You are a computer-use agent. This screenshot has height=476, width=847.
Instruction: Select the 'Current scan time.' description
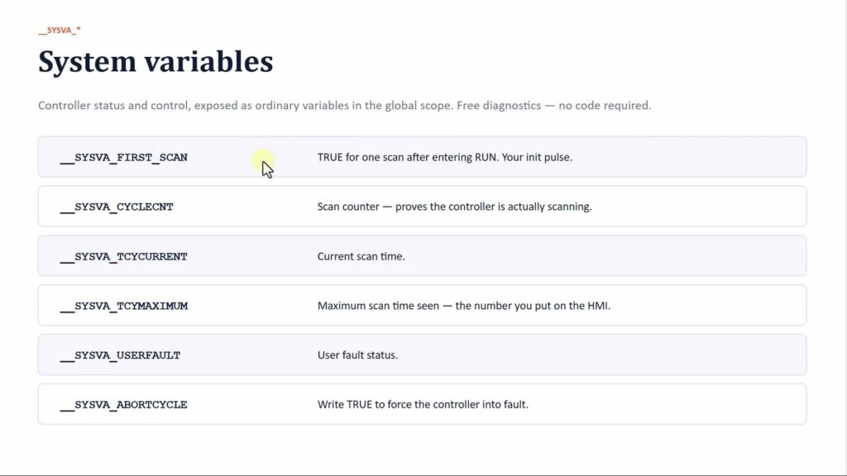tap(361, 256)
